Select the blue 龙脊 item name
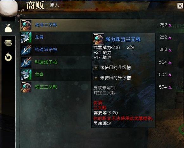Viewport: 184px width, 148px height. pyautogui.click(x=39, y=37)
